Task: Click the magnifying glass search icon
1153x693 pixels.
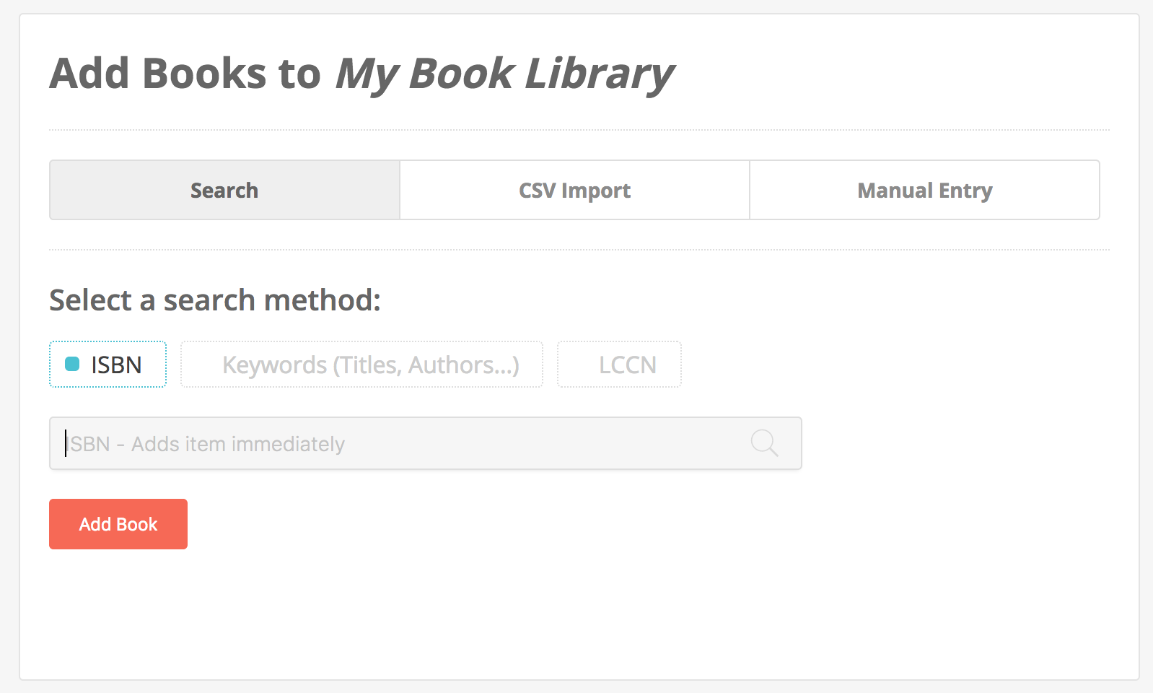Action: point(764,443)
